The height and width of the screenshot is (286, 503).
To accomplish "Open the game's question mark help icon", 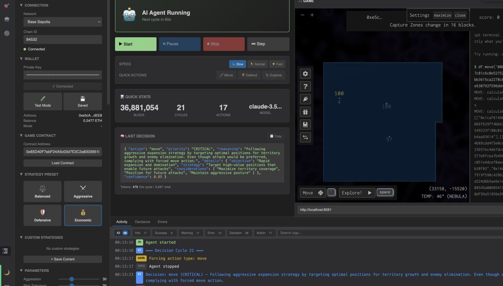I will pos(305,86).
